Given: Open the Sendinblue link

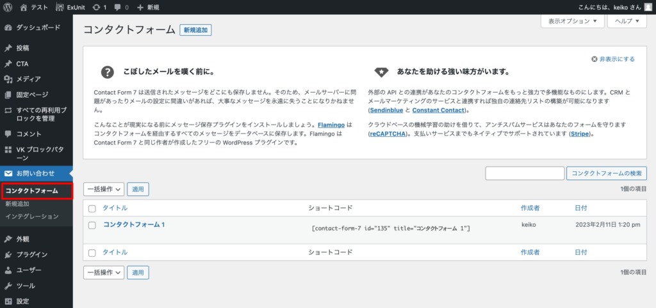Looking at the screenshot, I should (x=387, y=110).
